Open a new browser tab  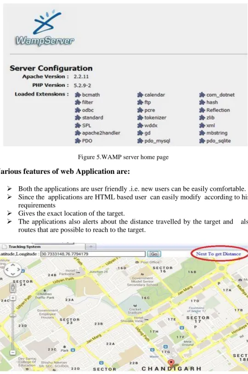91,247
